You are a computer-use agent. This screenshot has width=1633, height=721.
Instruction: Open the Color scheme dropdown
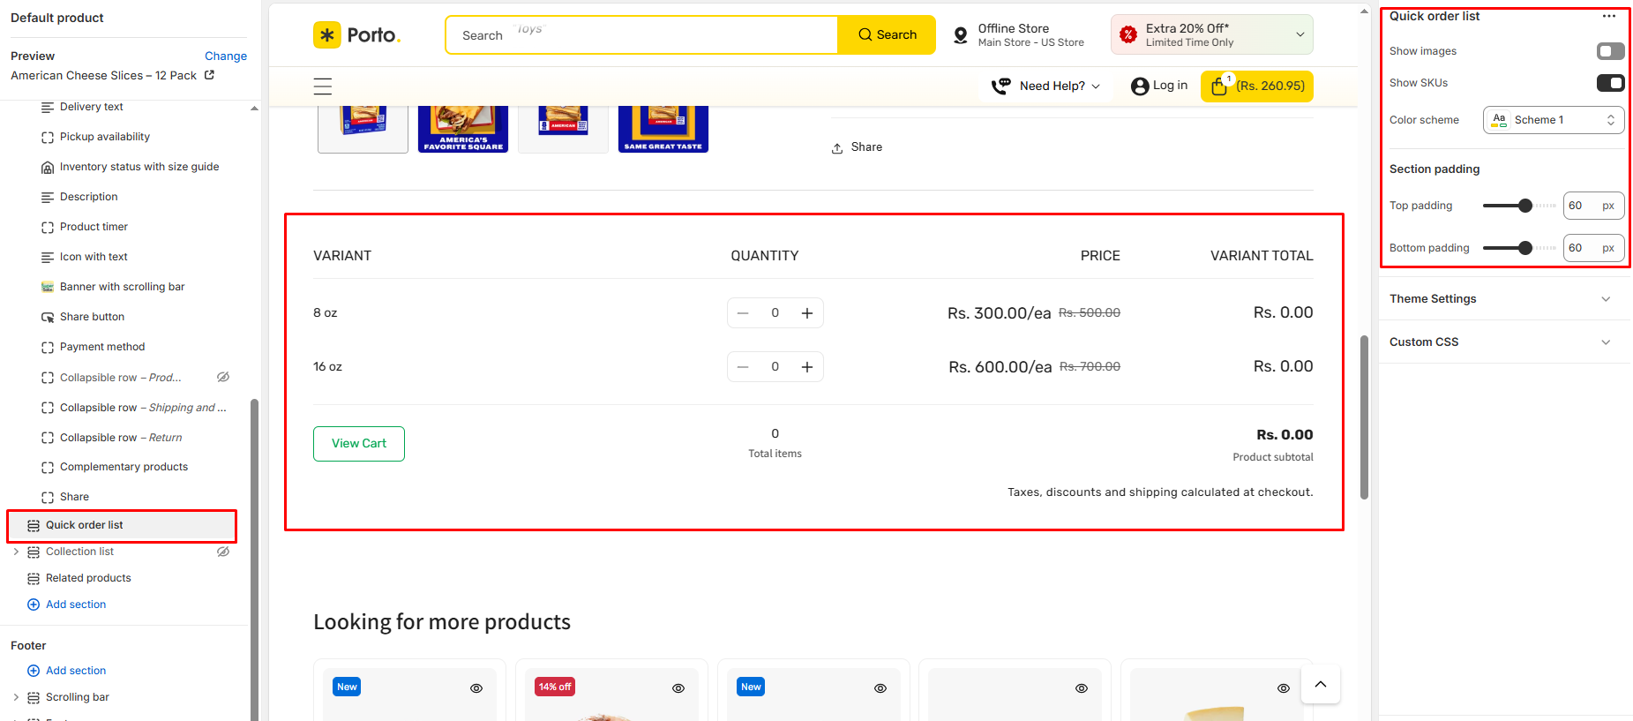1553,120
